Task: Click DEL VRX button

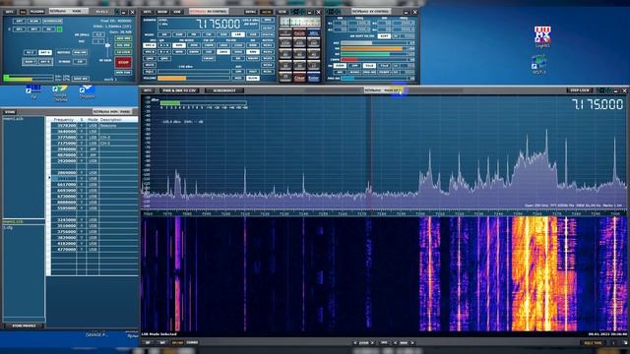Action: tap(123, 45)
